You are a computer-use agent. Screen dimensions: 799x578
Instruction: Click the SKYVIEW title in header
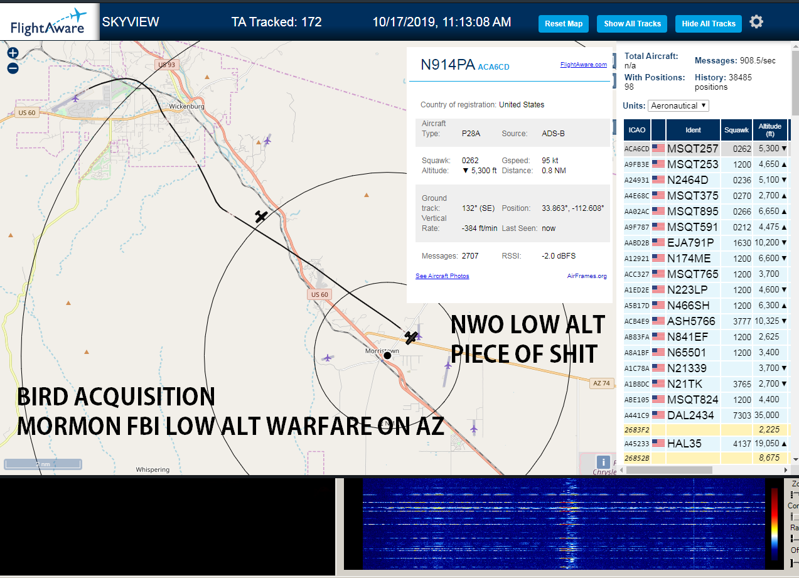[x=131, y=22]
